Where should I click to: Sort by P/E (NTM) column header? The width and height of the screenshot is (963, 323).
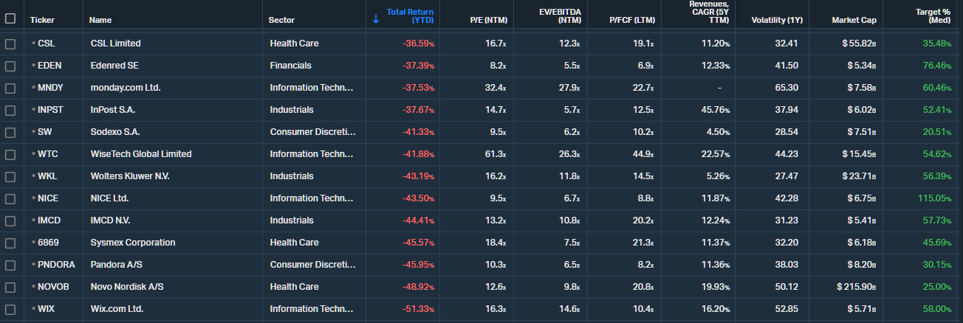tap(487, 20)
